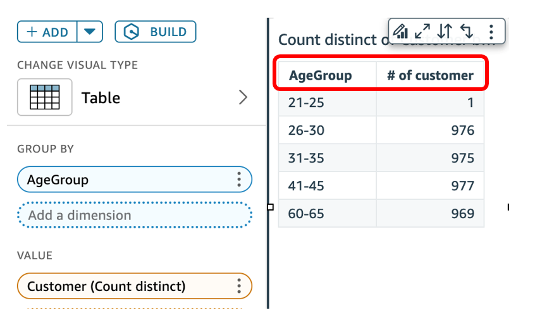Maximize the visual with expand arrows icon
The height and width of the screenshot is (315, 535).
422,30
